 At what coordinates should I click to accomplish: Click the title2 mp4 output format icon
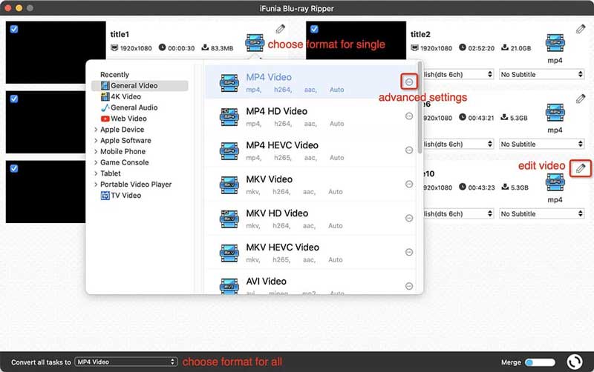pyautogui.click(x=555, y=43)
